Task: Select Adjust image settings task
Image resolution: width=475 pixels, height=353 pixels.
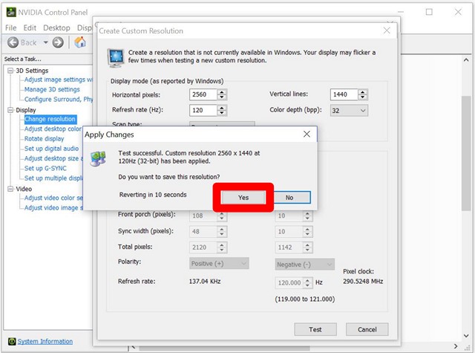Action: click(x=58, y=80)
